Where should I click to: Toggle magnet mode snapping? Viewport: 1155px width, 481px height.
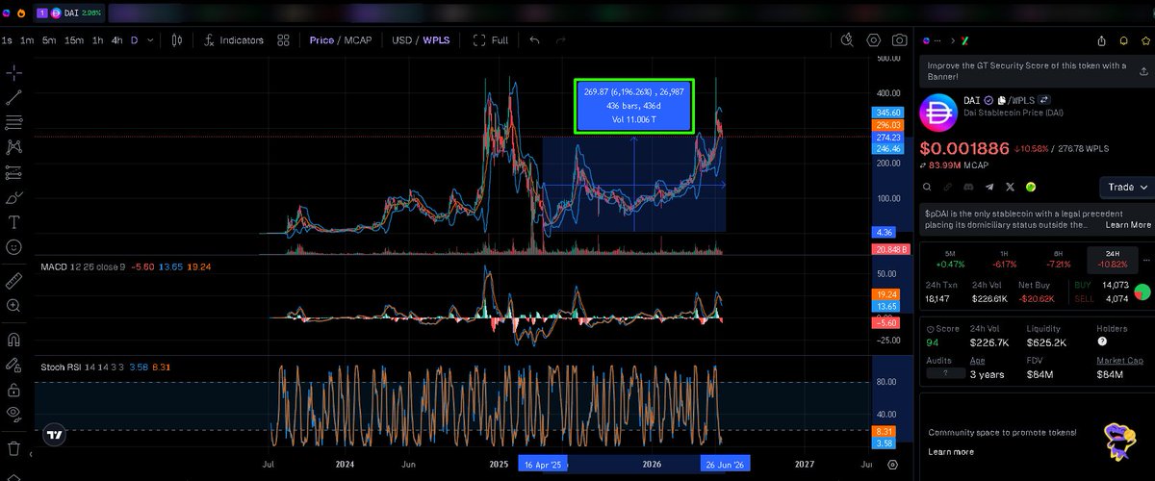click(x=14, y=339)
